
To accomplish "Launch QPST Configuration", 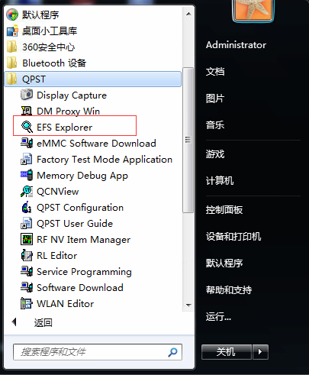I will click(x=80, y=208).
